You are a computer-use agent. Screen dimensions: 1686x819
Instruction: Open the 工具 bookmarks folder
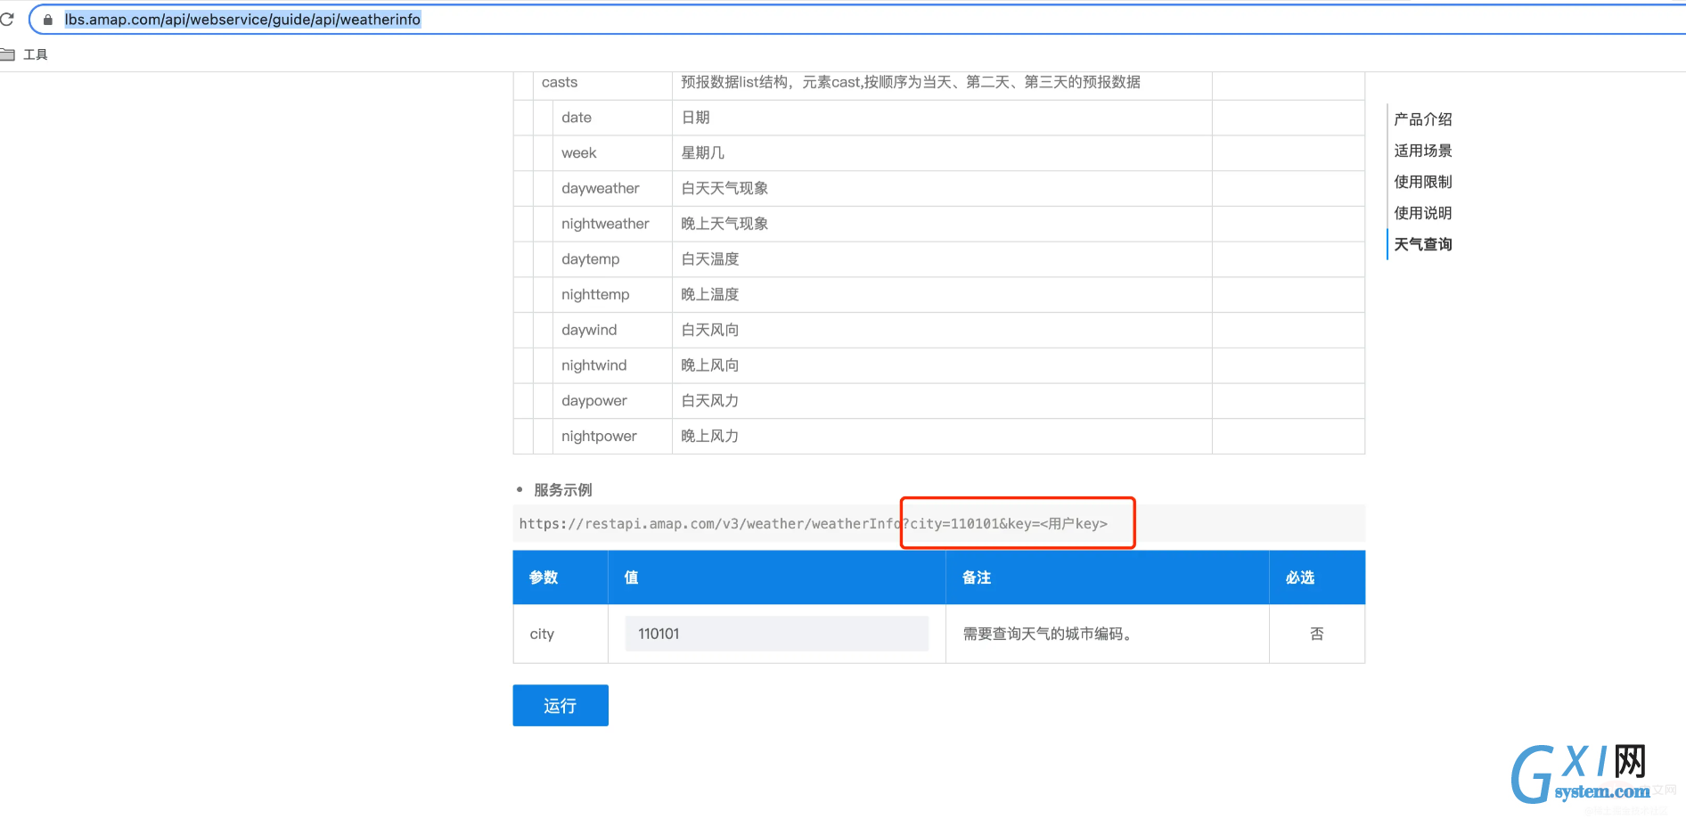[24, 54]
